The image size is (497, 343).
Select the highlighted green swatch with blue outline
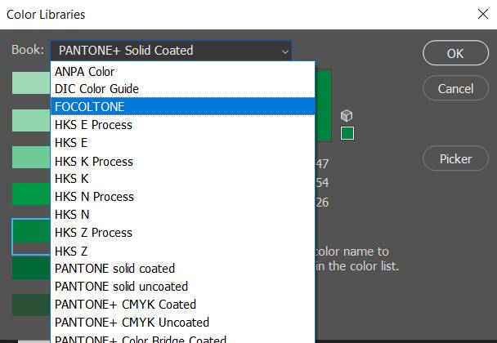coord(31,236)
